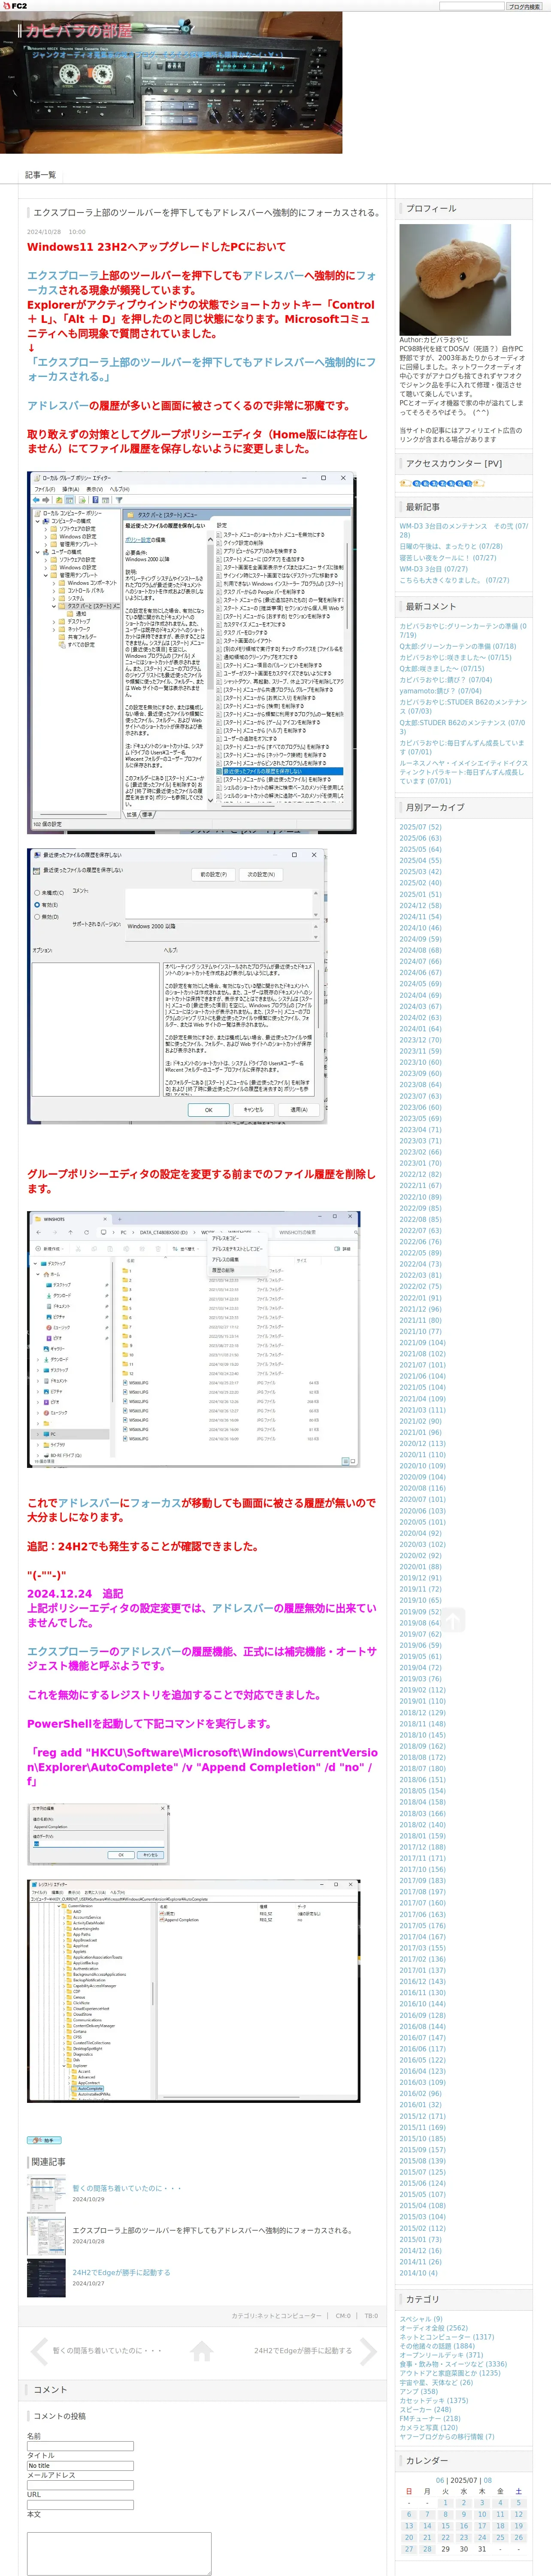
Task: Open comment yamamoto:錆び？
Action: pos(440,691)
